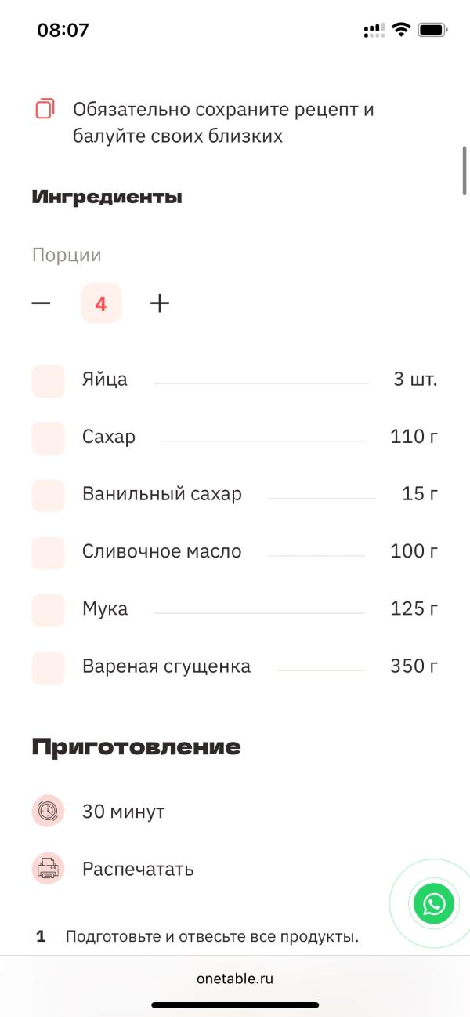This screenshot has width=470, height=1017.
Task: Tap the Wi-Fi status icon
Action: (402, 30)
